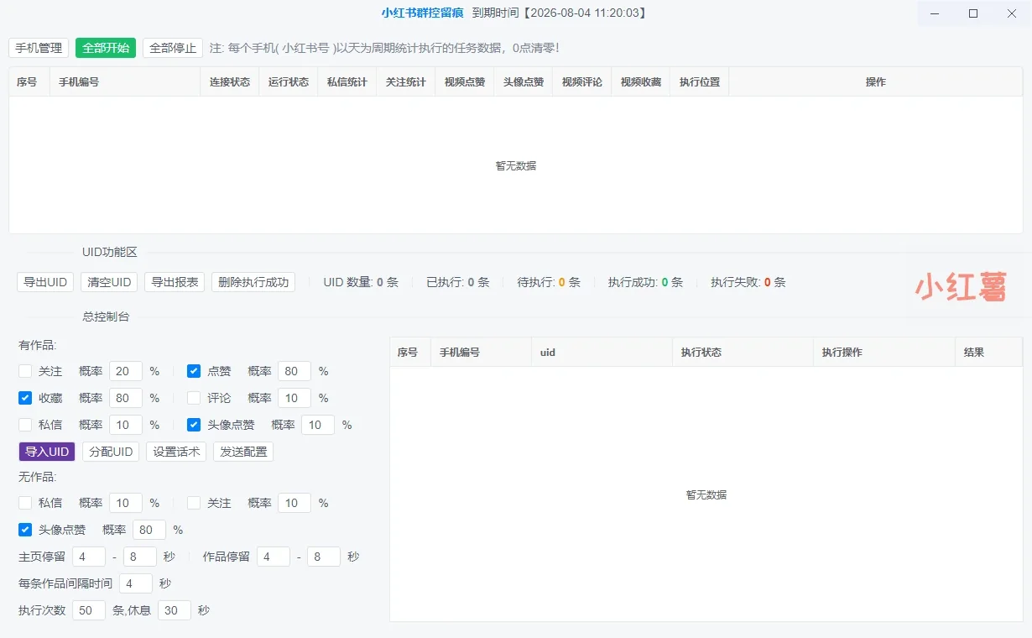Enable the 评论 checkbox
This screenshot has width=1032, height=638.
(x=194, y=398)
